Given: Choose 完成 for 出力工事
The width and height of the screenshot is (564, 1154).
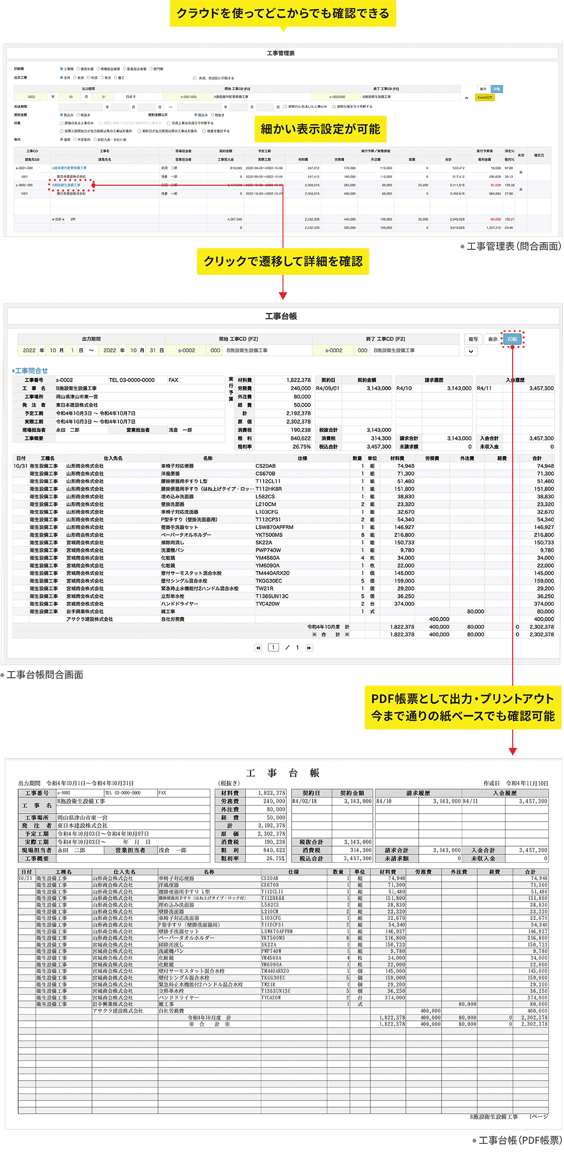Looking at the screenshot, I should tap(88, 78).
